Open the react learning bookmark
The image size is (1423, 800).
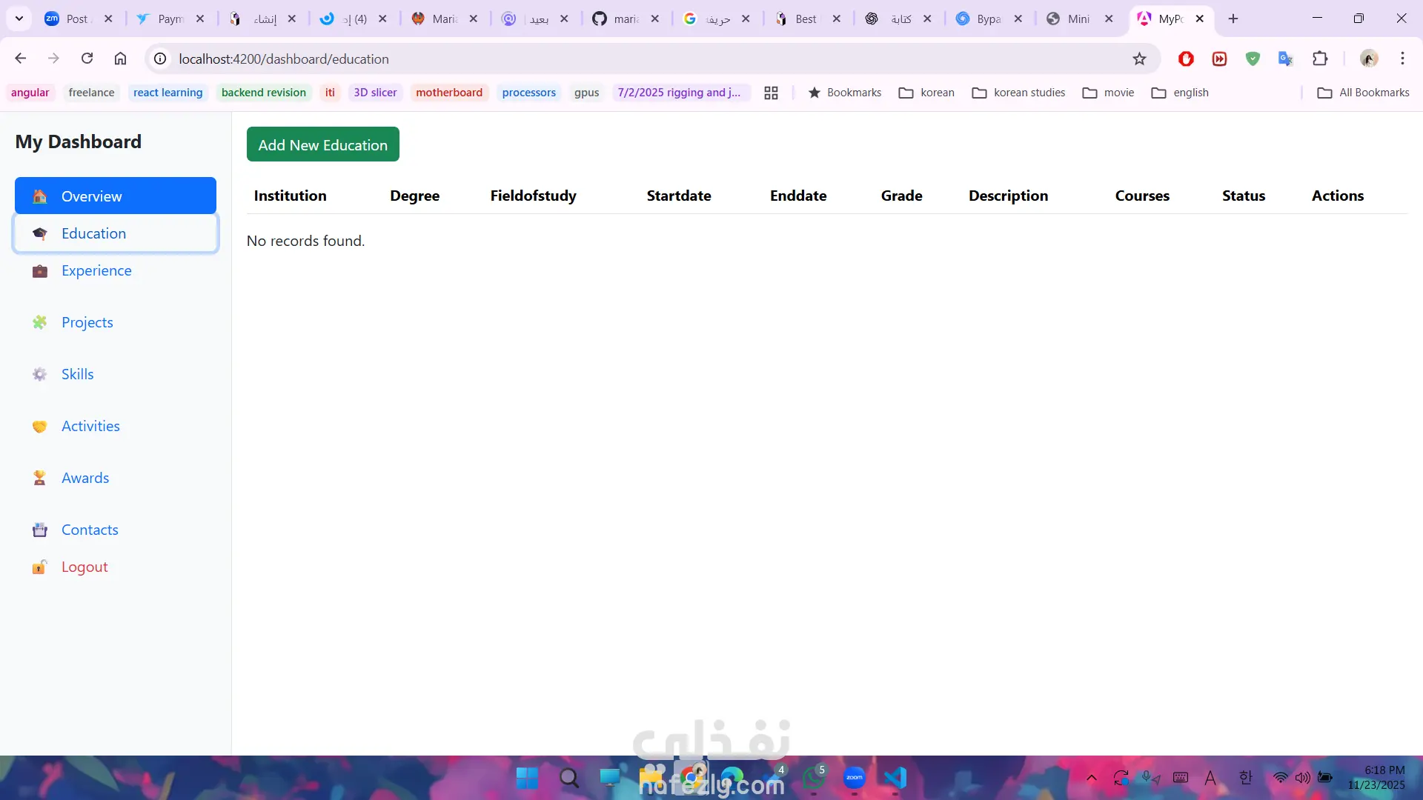(x=167, y=93)
